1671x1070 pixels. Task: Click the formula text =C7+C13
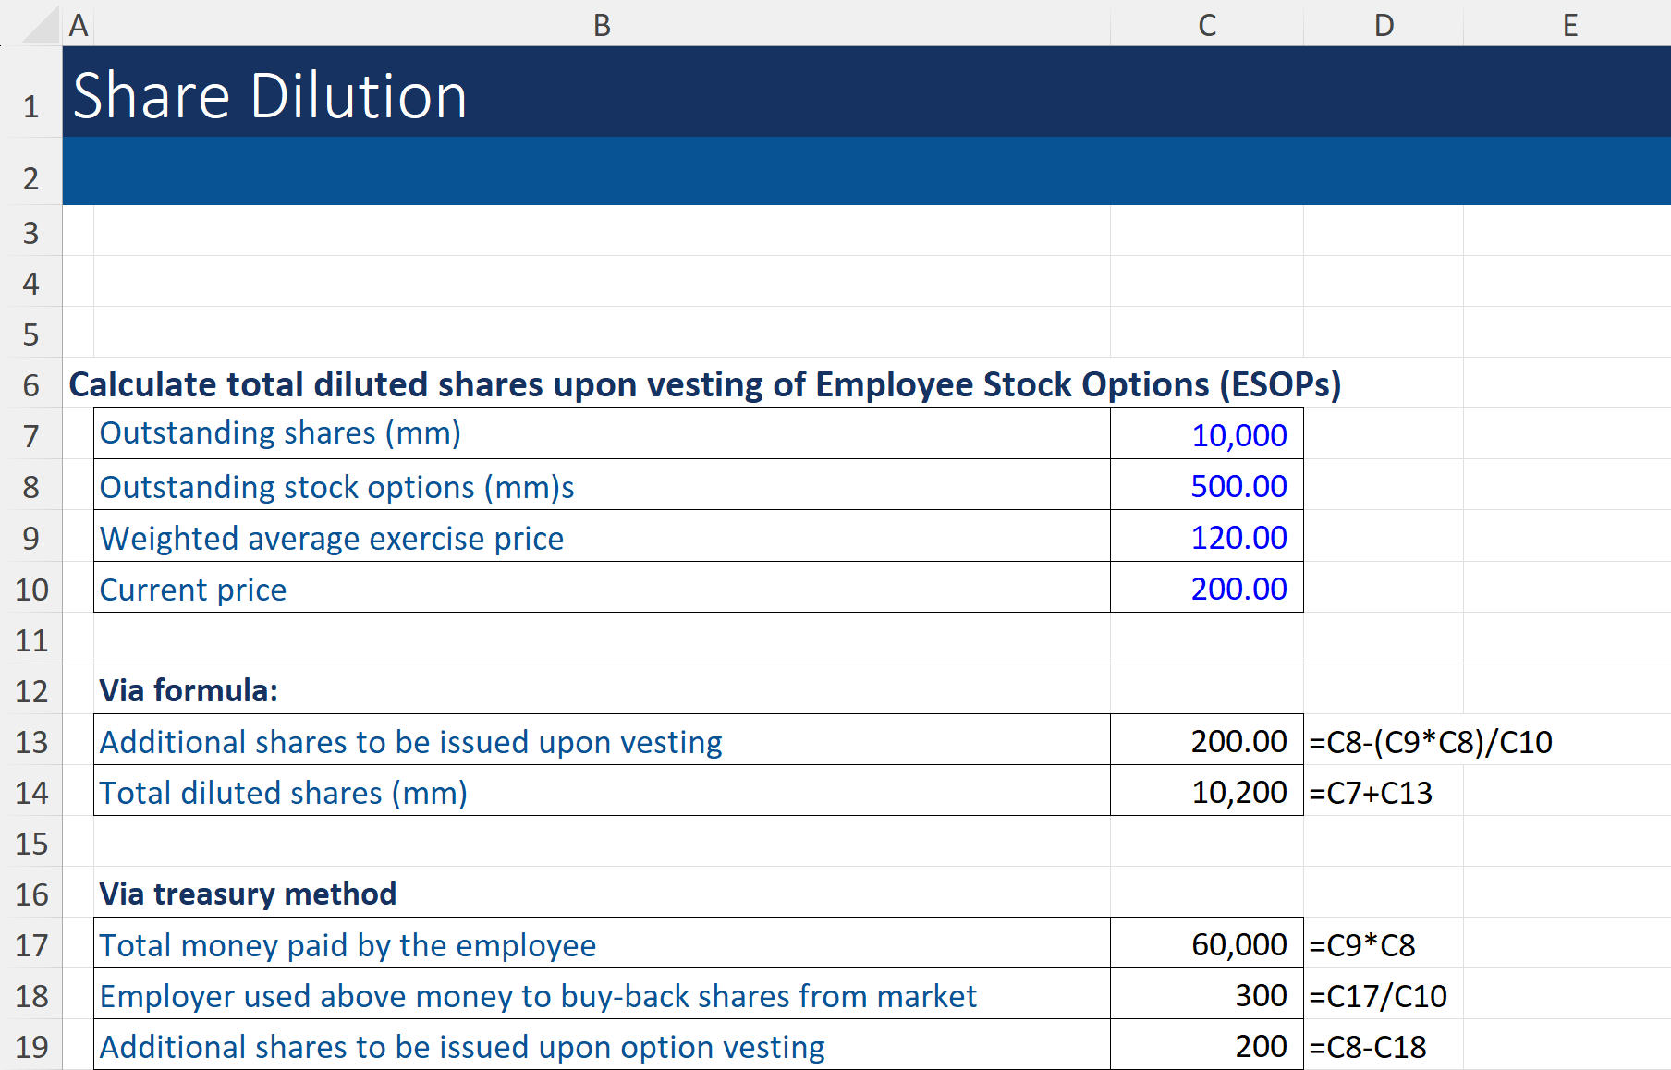(x=1370, y=792)
